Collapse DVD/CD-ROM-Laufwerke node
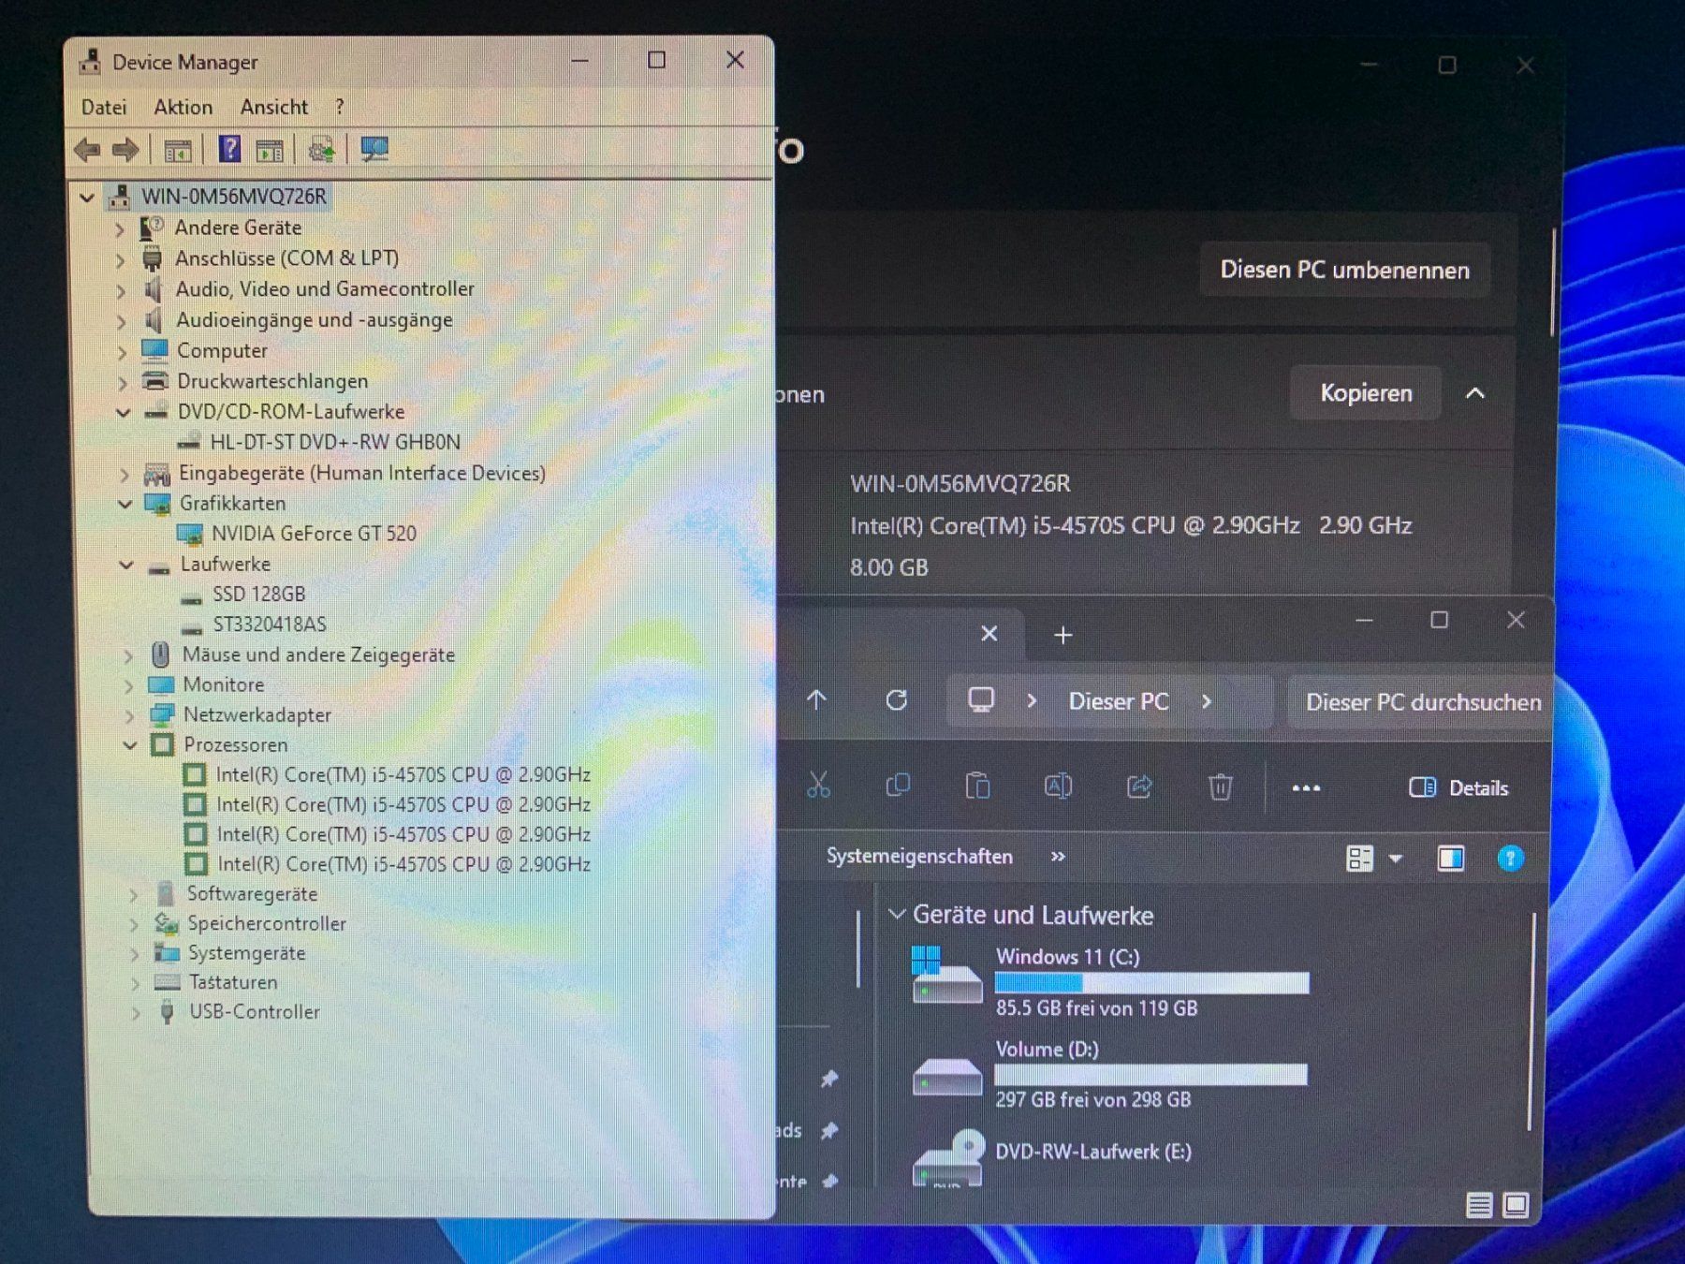Screen dimensions: 1685x1264 coord(124,412)
